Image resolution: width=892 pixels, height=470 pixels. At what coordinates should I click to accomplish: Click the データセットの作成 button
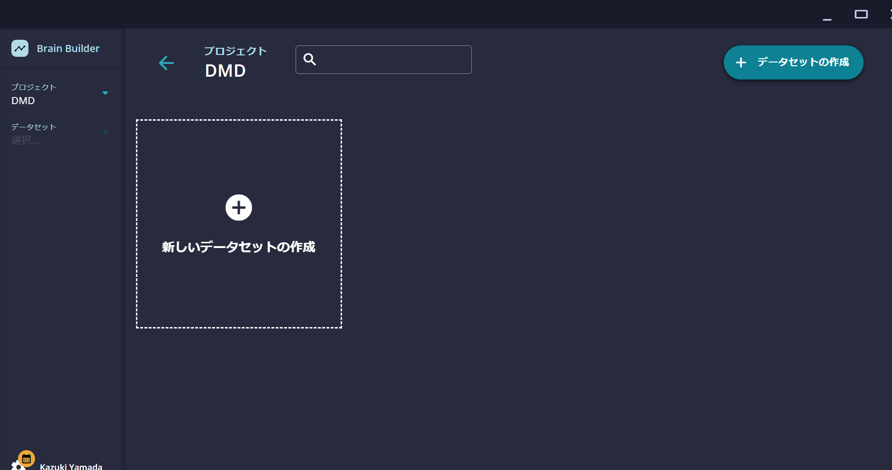click(793, 62)
